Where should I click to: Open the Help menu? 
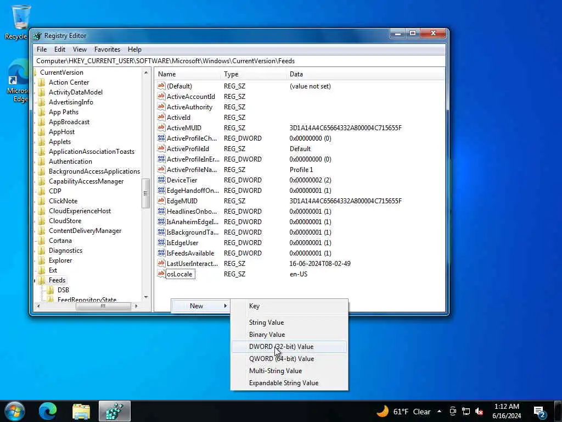[x=134, y=49]
